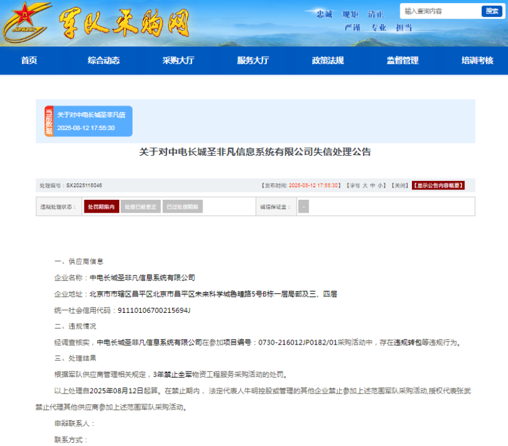This screenshot has height=446, width=508.
Task: Open the 综合动态 menu item
Action: coord(103,60)
